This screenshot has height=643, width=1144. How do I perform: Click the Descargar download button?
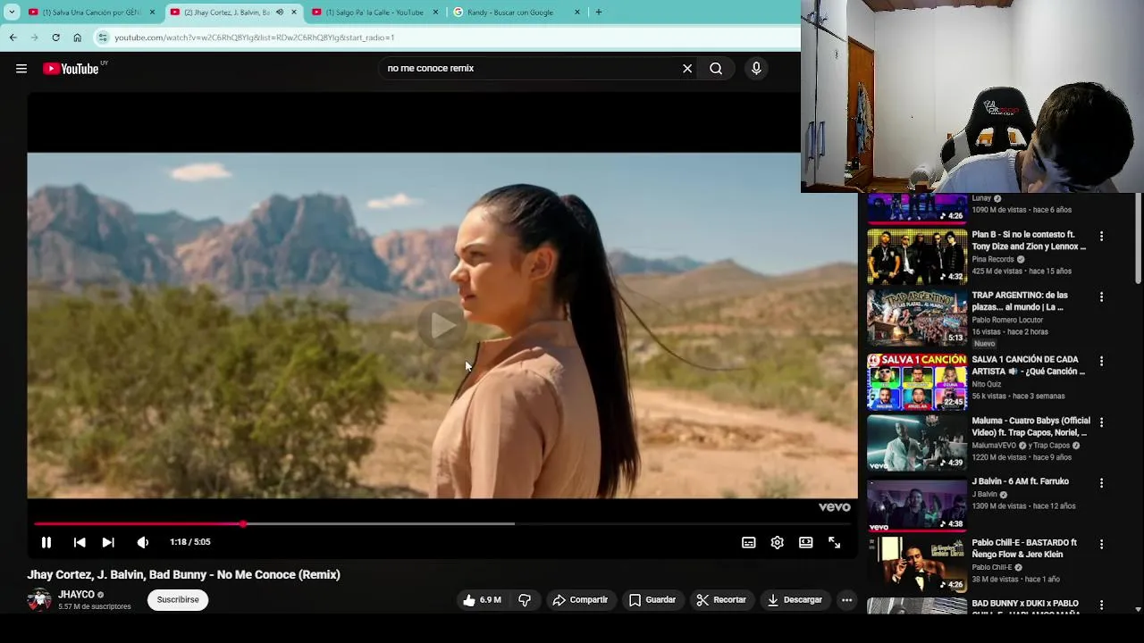[x=795, y=600]
